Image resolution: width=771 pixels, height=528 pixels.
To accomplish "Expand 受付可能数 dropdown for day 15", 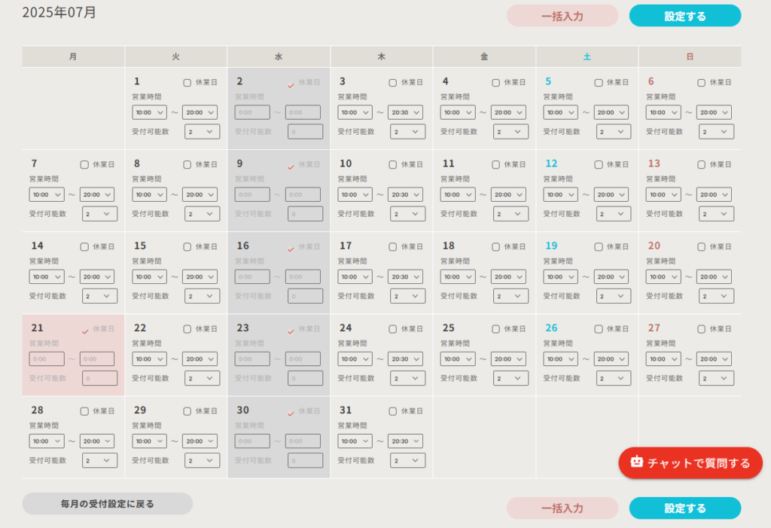I will click(x=202, y=296).
